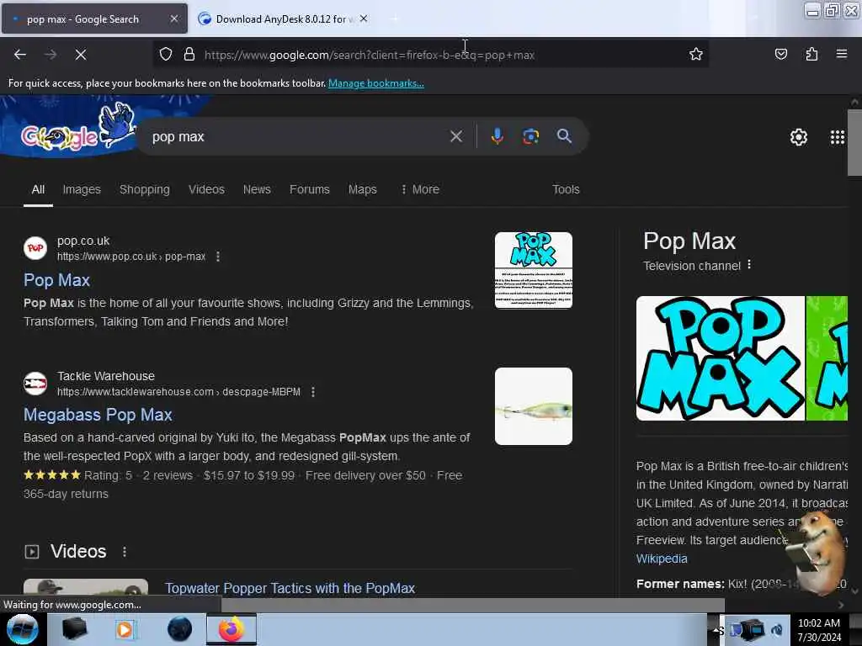Screen dimensions: 862x646
Task: Go back to the previous page
Action: click(x=20, y=55)
